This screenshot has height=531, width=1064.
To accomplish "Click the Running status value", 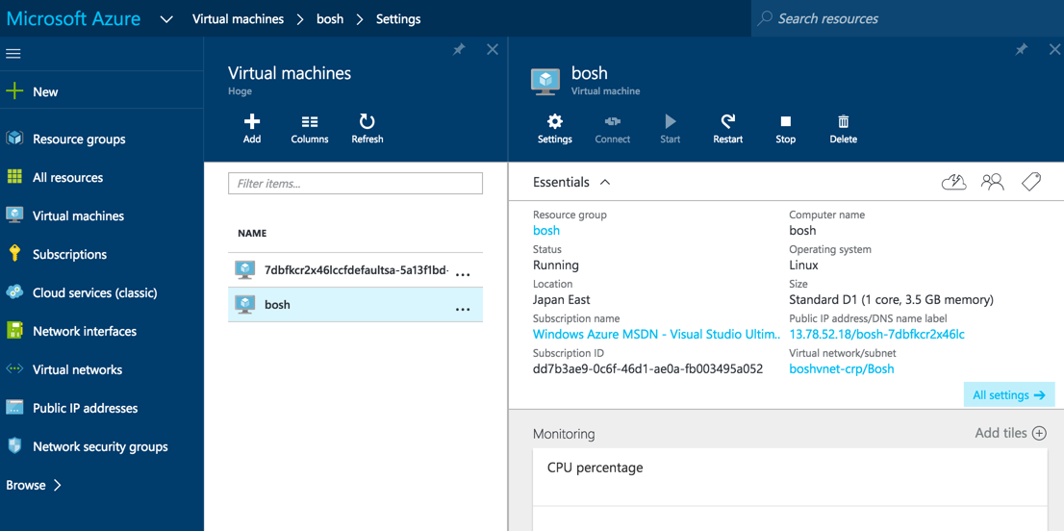I will point(556,265).
